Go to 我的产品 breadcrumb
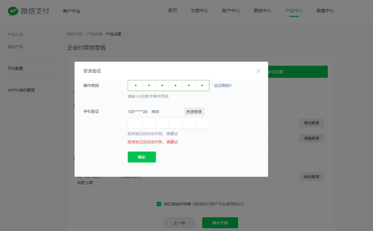This screenshot has width=373, height=231. pos(75,34)
